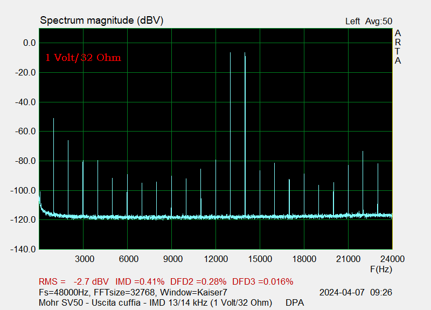Click the '24000' frequency axis label
This screenshot has width=431, height=310.
point(393,259)
